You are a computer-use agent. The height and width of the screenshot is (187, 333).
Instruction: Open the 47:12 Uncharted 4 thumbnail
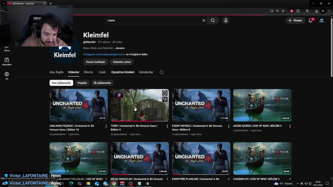(79, 105)
